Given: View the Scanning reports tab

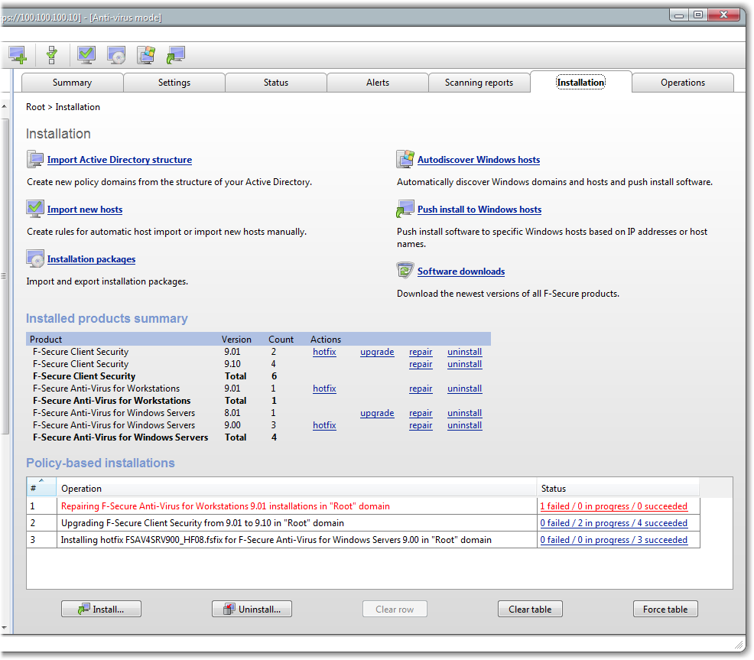Looking at the screenshot, I should (x=479, y=83).
